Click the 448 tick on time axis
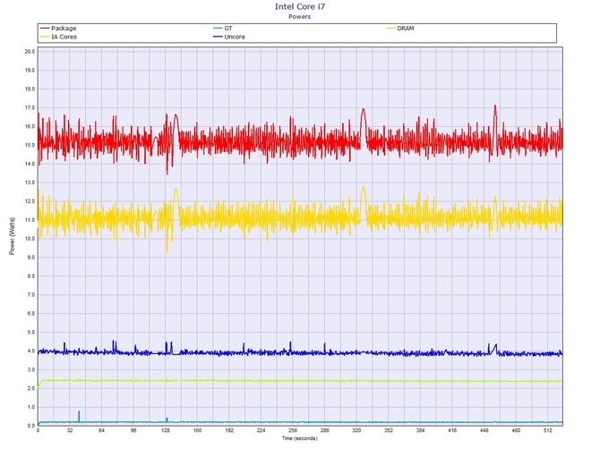 (x=484, y=430)
